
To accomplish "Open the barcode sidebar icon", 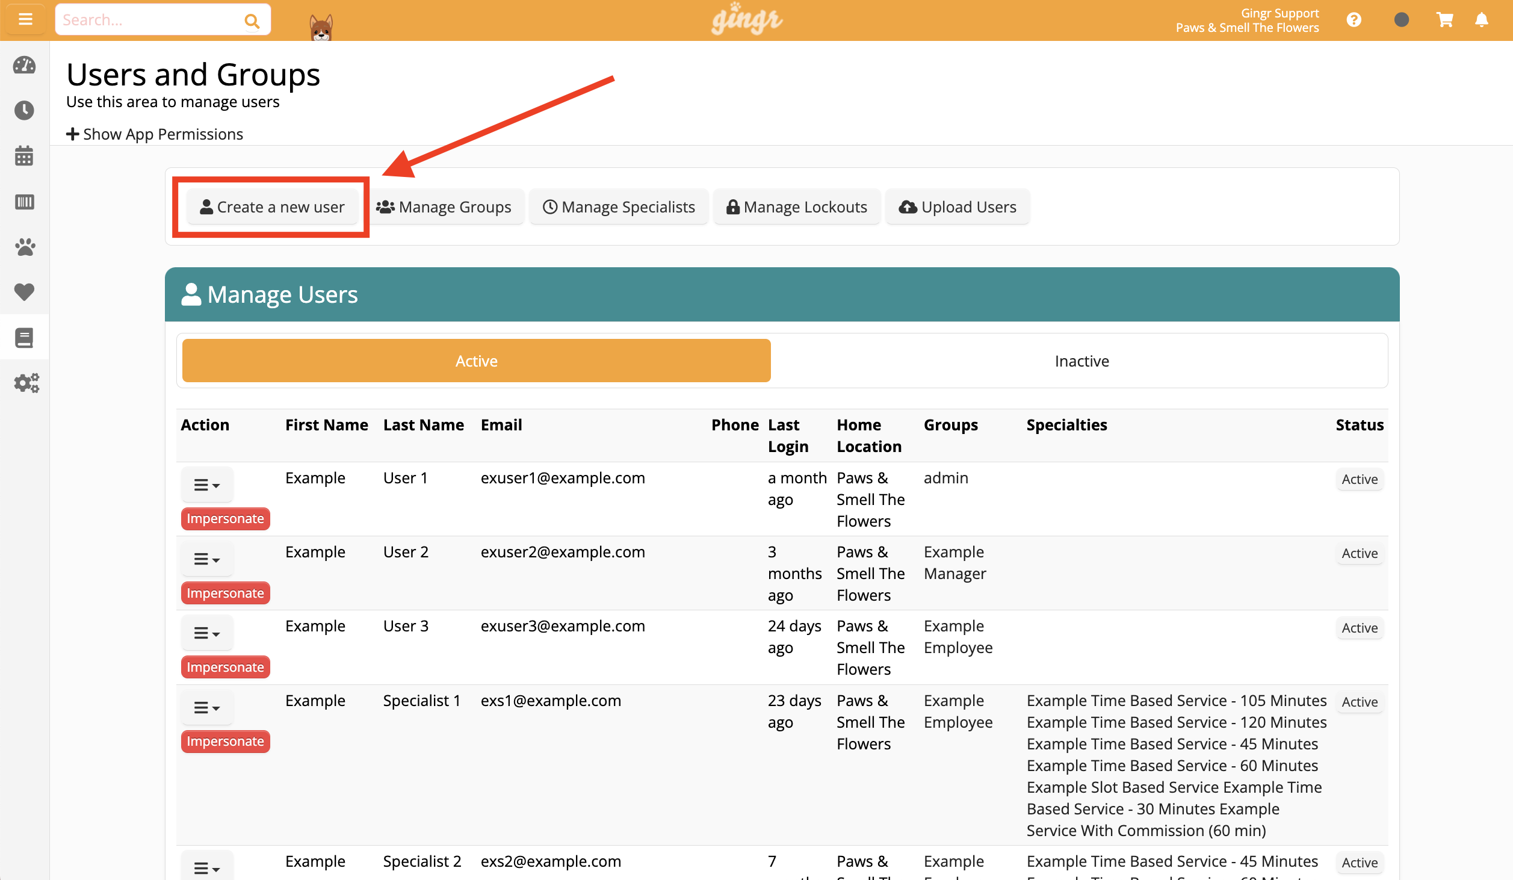I will coord(25,201).
